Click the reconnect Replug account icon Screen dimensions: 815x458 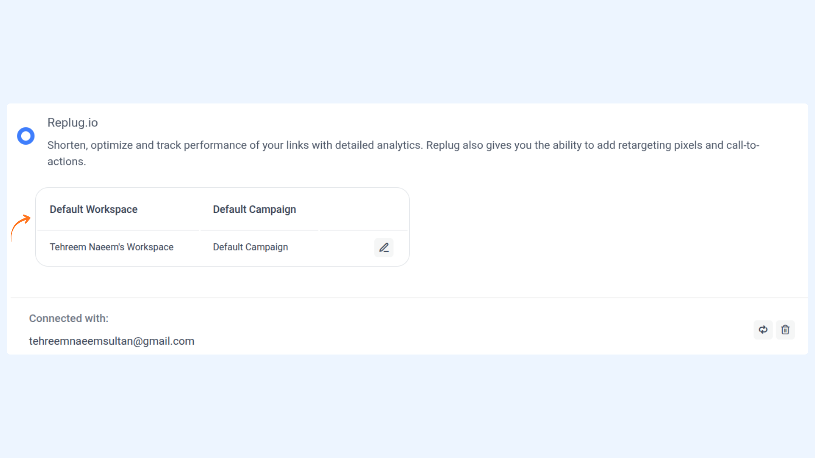[x=763, y=330]
